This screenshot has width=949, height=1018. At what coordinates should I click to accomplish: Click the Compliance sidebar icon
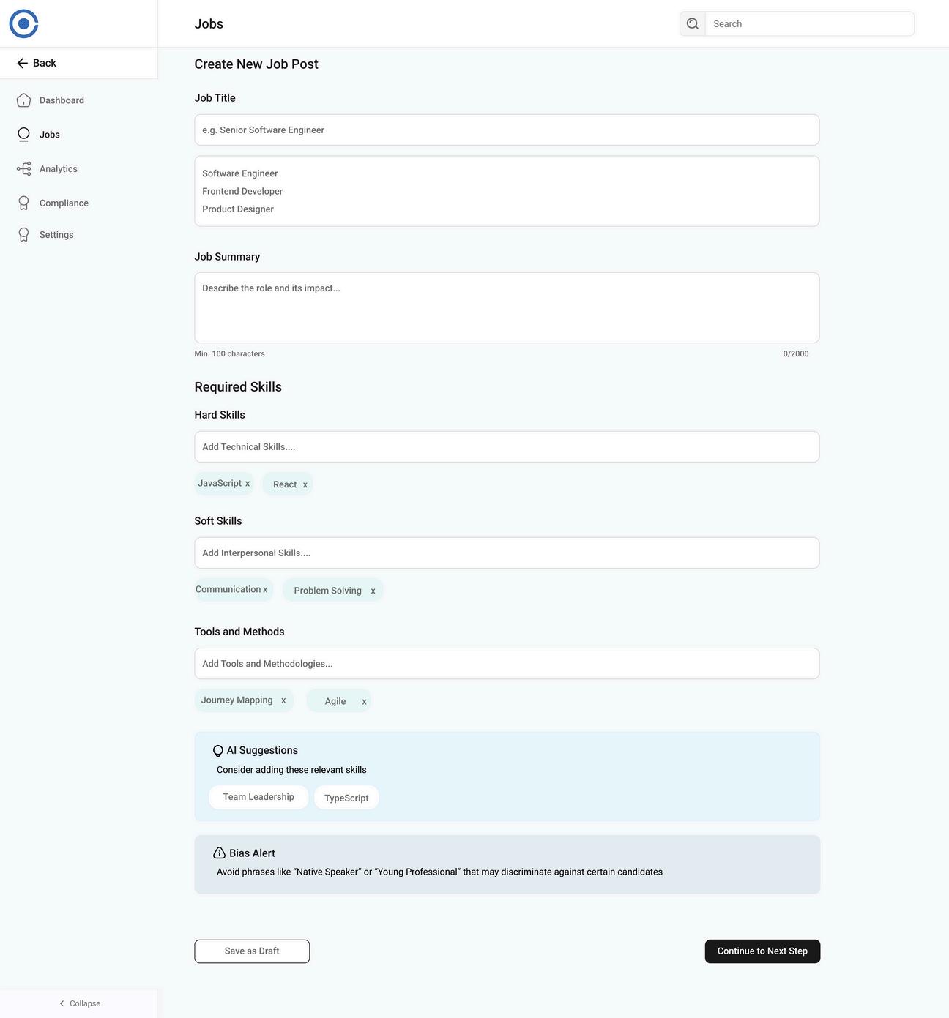click(x=23, y=203)
